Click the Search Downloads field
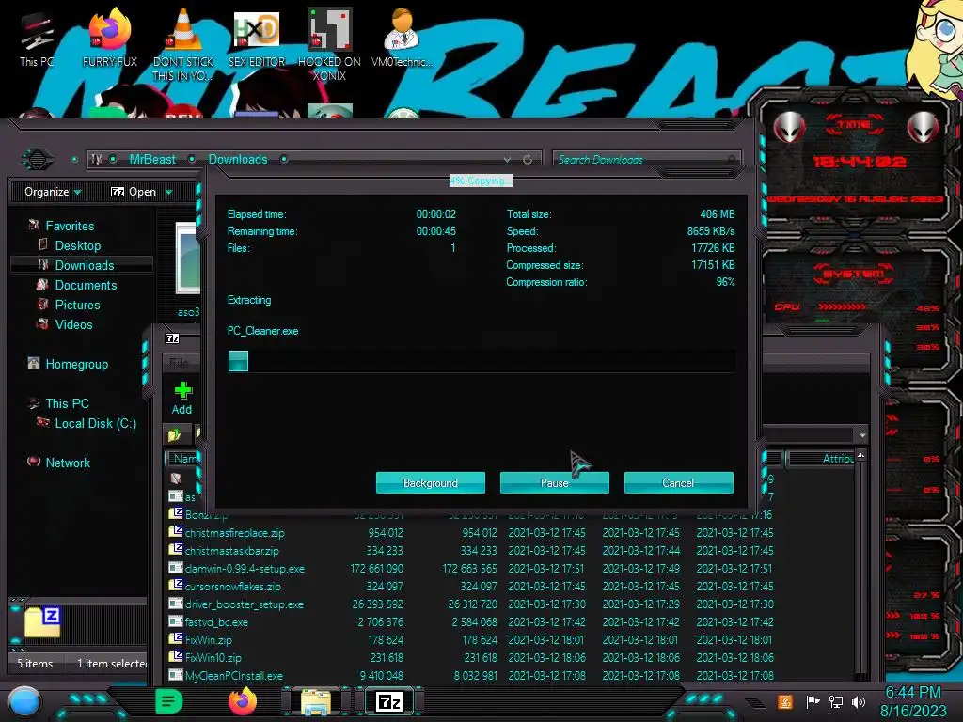Image resolution: width=963 pixels, height=722 pixels. coord(646,160)
